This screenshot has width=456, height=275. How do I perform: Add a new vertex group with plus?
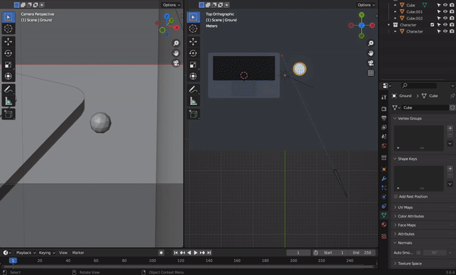click(x=450, y=128)
